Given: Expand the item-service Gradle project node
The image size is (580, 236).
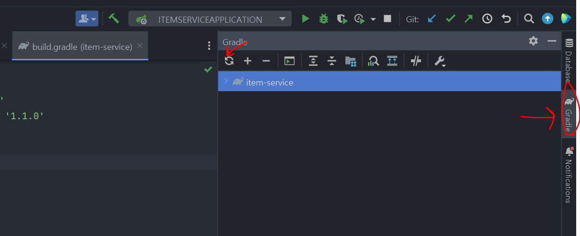Looking at the screenshot, I should tap(226, 81).
